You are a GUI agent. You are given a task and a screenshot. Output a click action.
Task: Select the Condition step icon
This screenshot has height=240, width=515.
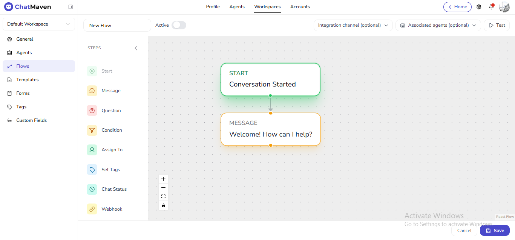[92, 130]
